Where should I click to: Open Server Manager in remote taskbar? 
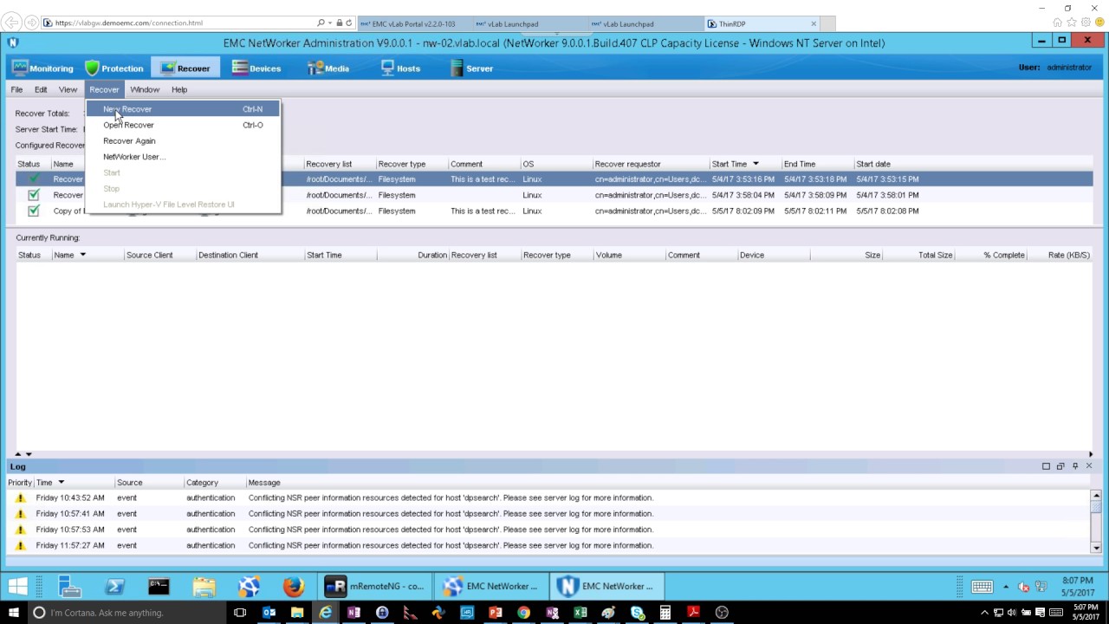coord(70,587)
